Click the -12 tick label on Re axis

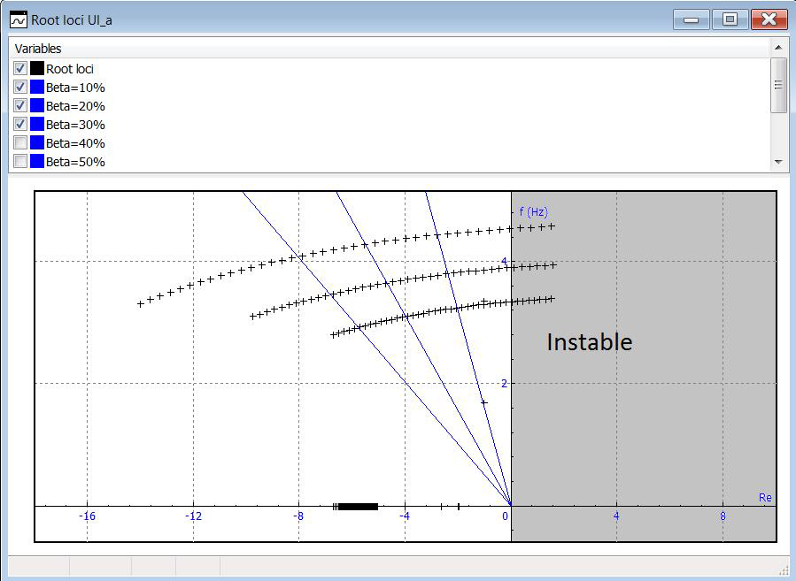tap(193, 516)
